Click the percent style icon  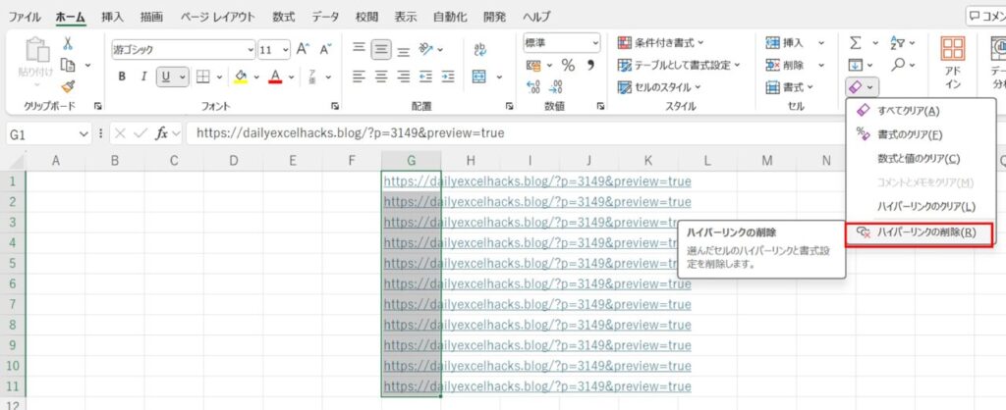[x=567, y=65]
